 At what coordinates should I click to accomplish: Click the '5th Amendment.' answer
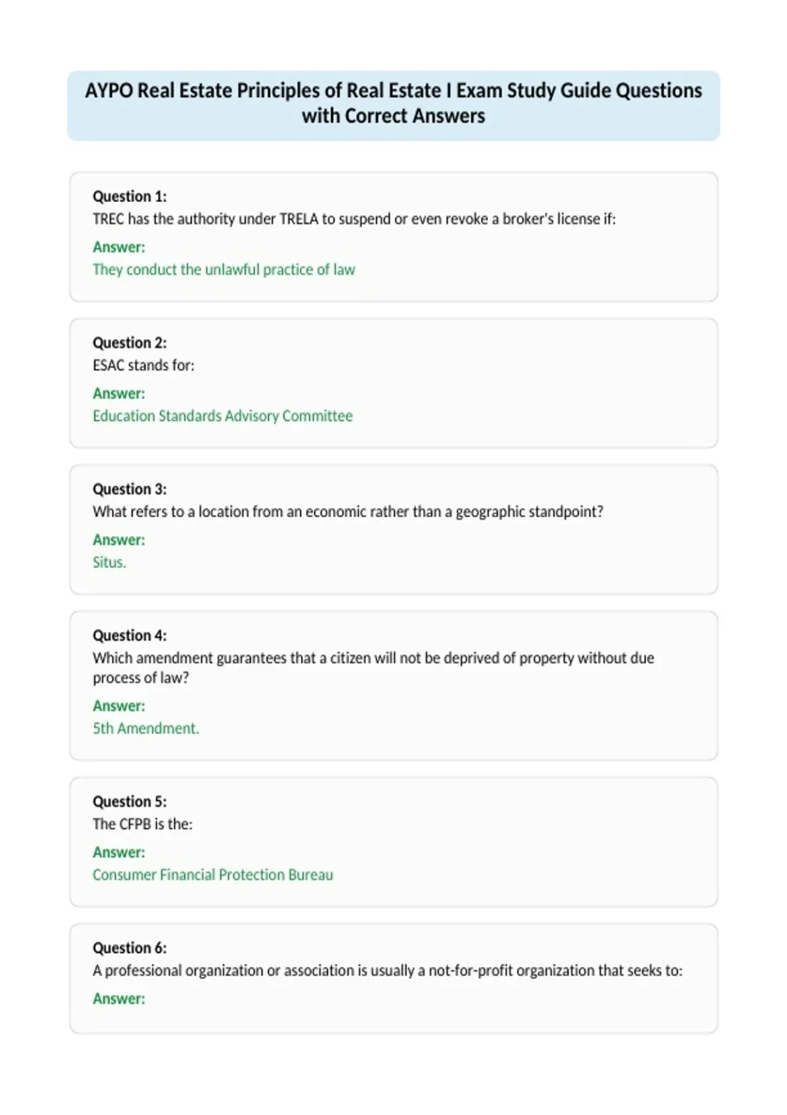point(146,728)
